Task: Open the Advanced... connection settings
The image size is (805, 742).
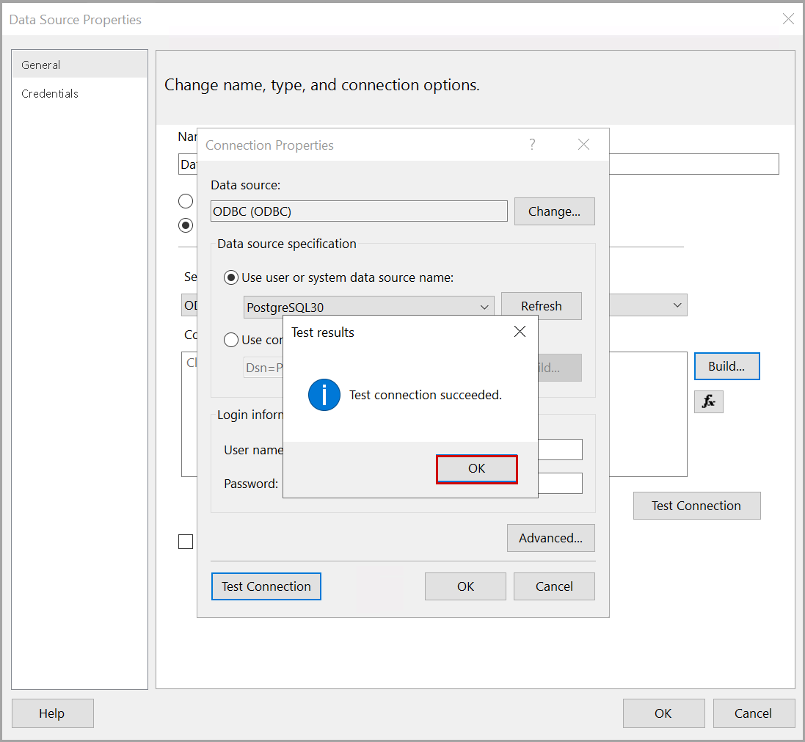Action: [x=550, y=538]
